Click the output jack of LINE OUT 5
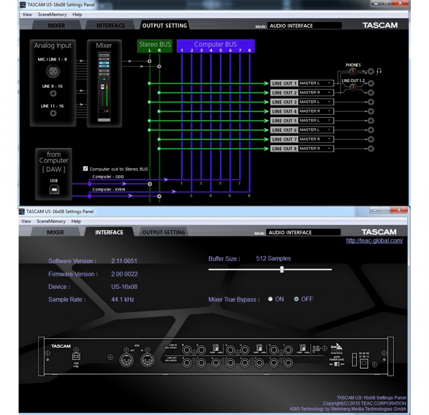The width and height of the screenshot is (429, 415). tap(371, 121)
